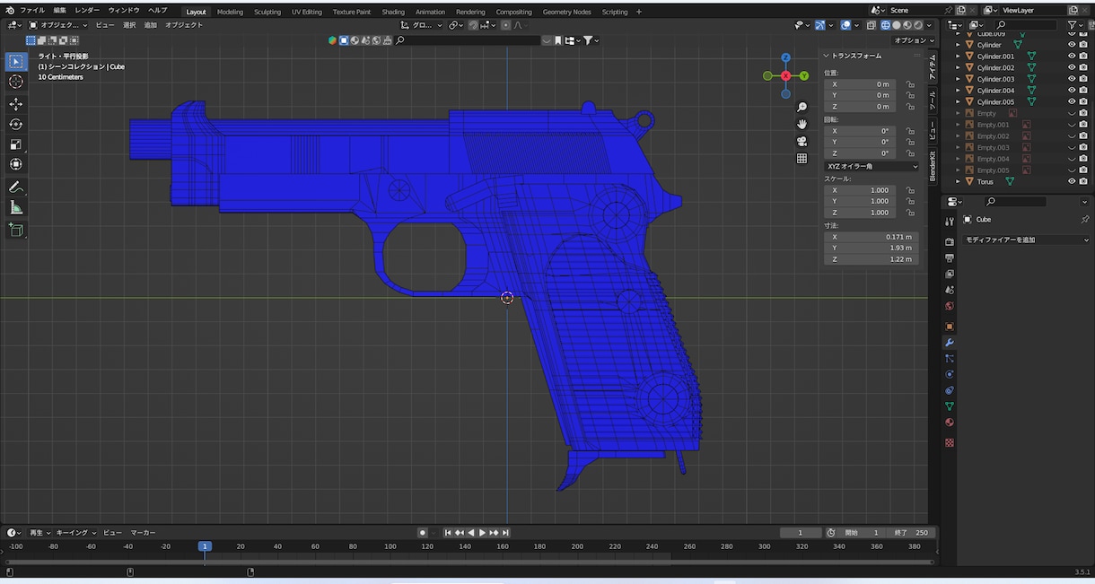The height and width of the screenshot is (584, 1095).
Task: Open the Particles properties tab
Action: [x=950, y=359]
